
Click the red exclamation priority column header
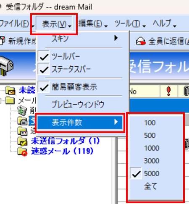coord(169,91)
